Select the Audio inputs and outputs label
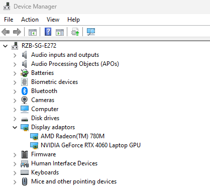The image size is (210, 188). click(x=65, y=55)
